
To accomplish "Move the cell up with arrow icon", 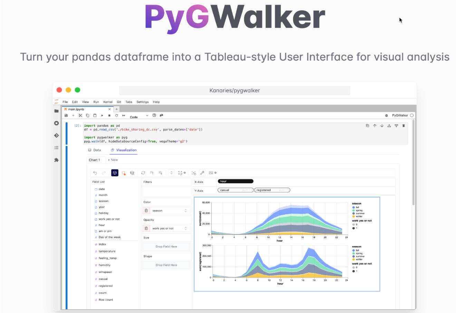I will point(375,126).
